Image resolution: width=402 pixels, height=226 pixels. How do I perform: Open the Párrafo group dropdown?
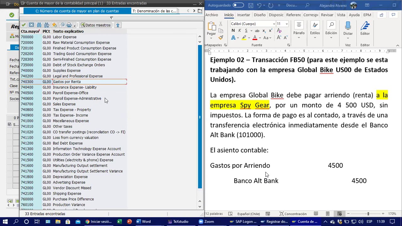point(299,30)
